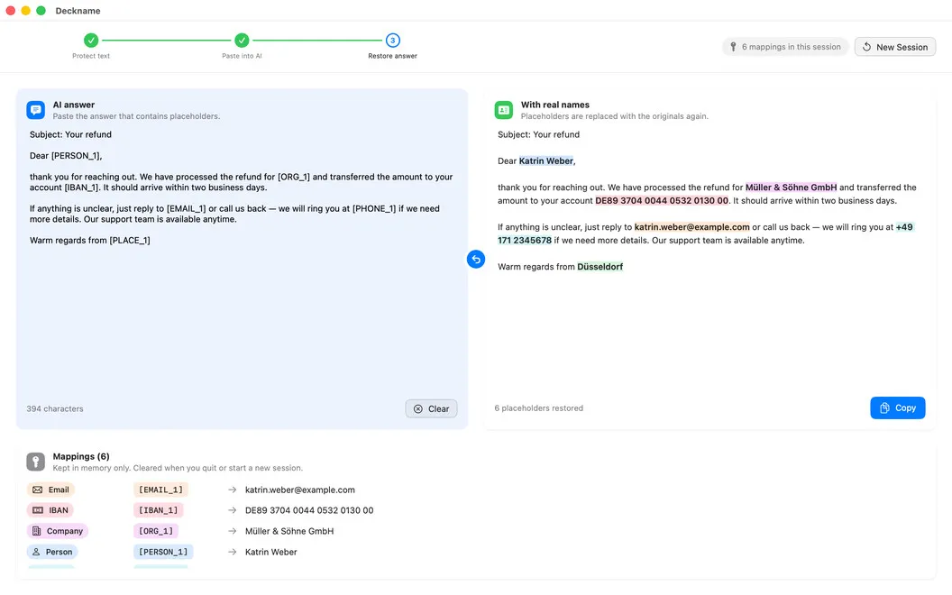The image size is (952, 595).
Task: Select the [EMAIL_1] placeholder chip
Action: 160,490
